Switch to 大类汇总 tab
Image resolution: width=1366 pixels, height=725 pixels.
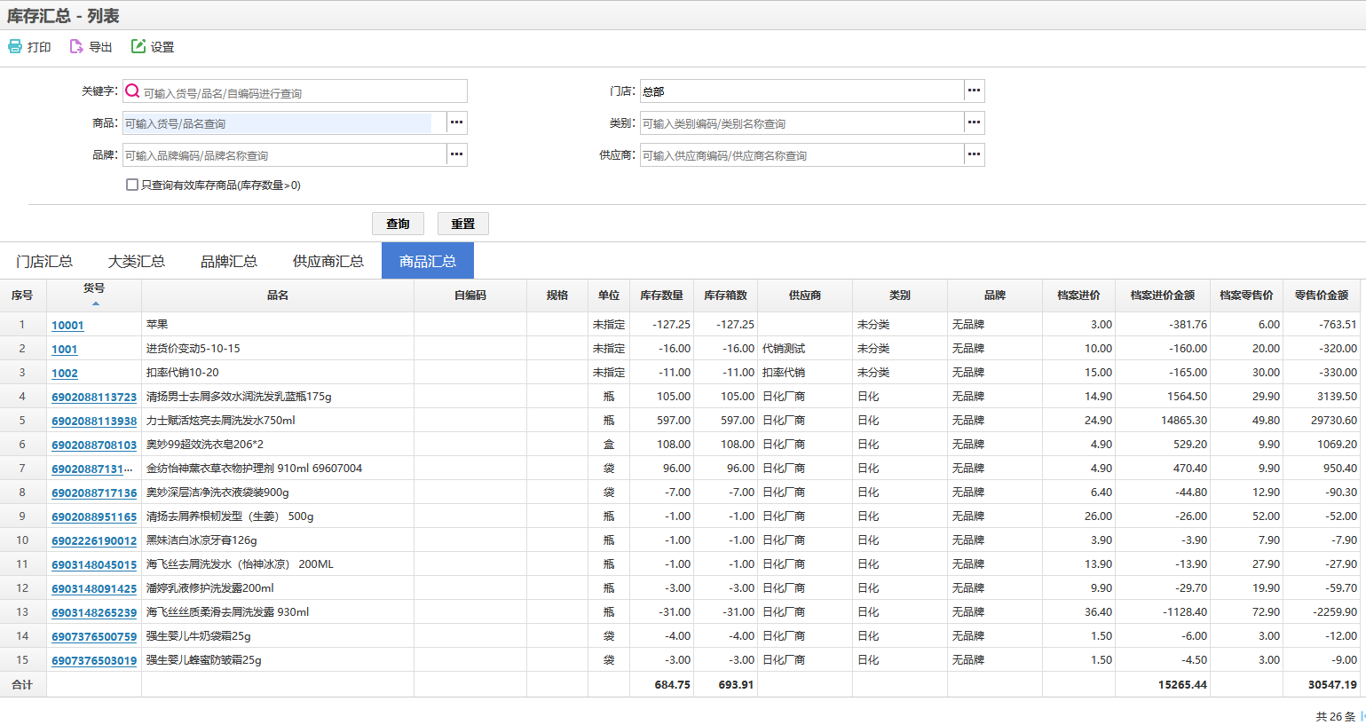pyautogui.click(x=137, y=261)
